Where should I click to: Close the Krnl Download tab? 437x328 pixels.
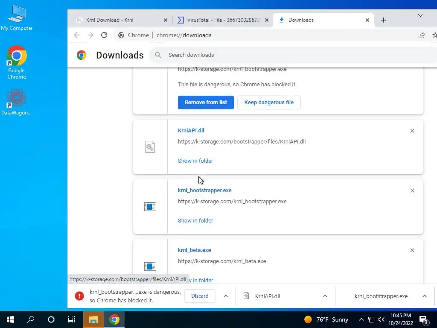(x=165, y=20)
